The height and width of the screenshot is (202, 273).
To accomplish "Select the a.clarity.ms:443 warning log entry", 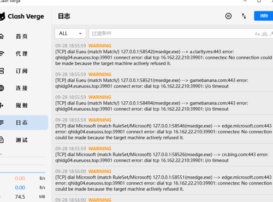I will pyautogui.click(x=164, y=54).
